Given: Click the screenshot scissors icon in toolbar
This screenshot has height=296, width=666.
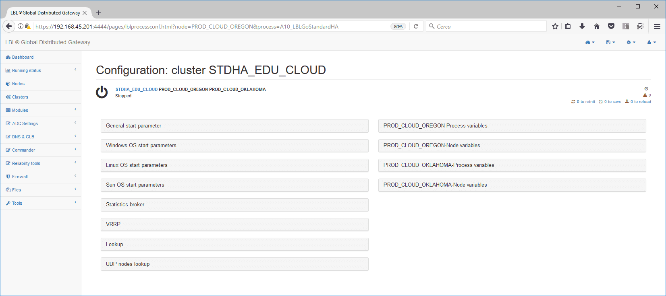Looking at the screenshot, I should point(640,26).
